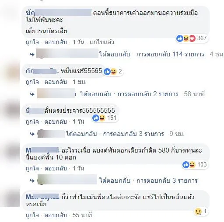Open reactions on the 367-reaction comment

pyautogui.click(x=192, y=38)
